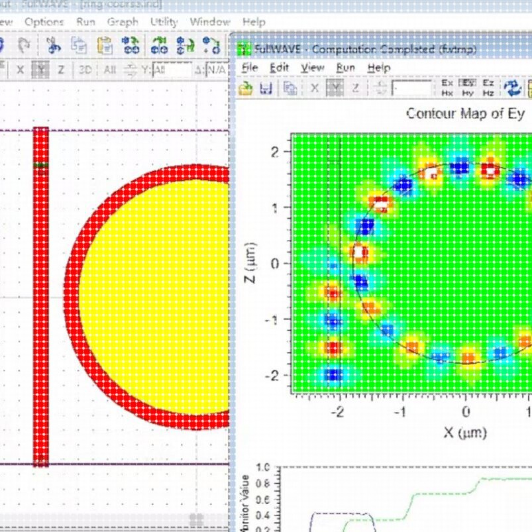Click the copy plot icon in FullWAVE toolbar
This screenshot has width=532, height=532.
coord(290,89)
